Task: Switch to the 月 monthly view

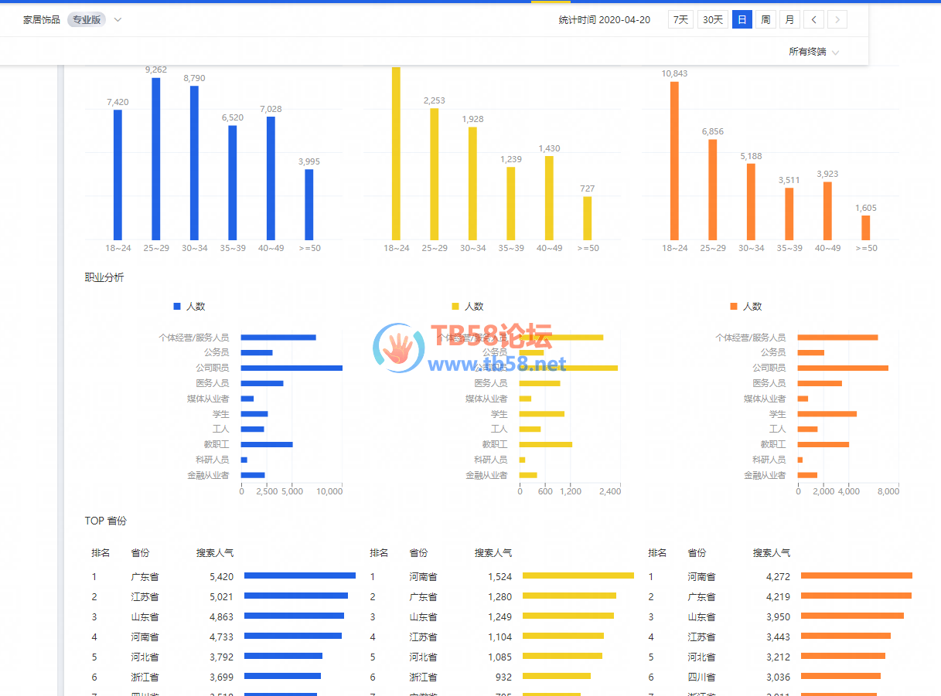Action: [x=789, y=19]
